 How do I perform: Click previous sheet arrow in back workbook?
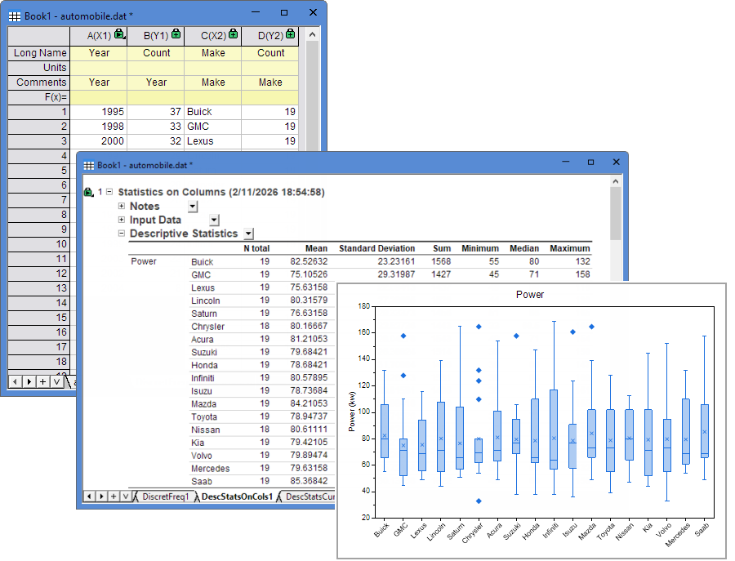point(15,381)
